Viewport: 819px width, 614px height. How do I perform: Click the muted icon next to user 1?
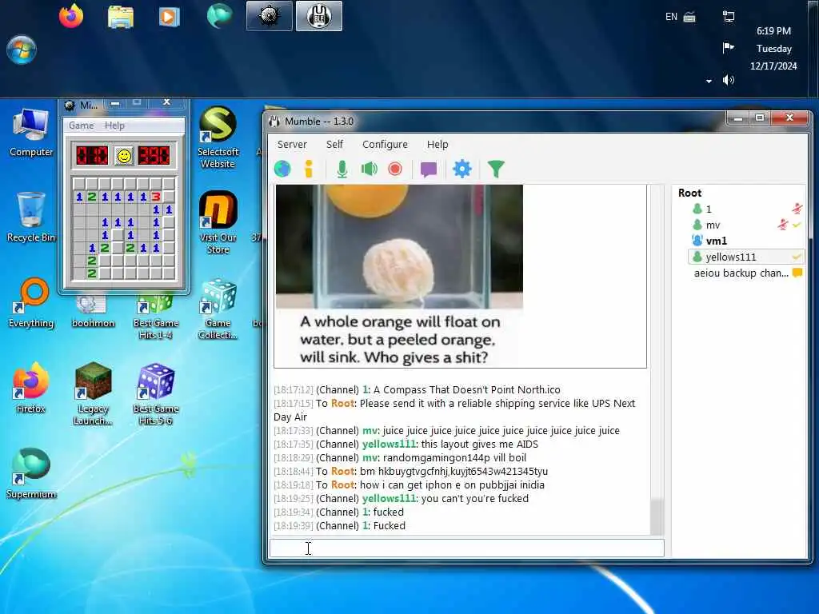click(x=797, y=209)
